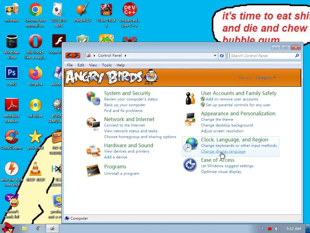Screen dimensions: 310x233
Task: Open the Network and Internet globe icon
Action: point(93,124)
